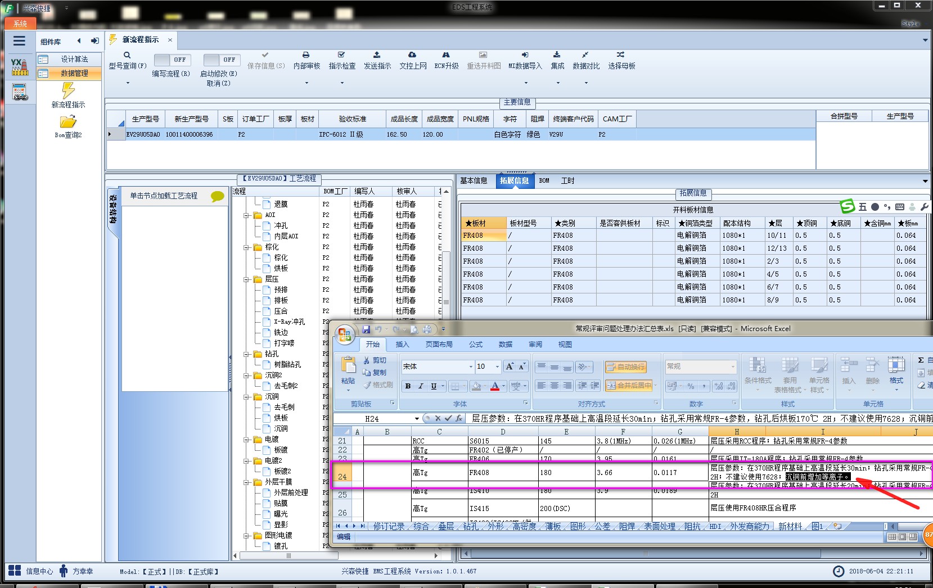Open the 阻焊 Excel worksheet tab
The image size is (933, 588).
click(627, 527)
